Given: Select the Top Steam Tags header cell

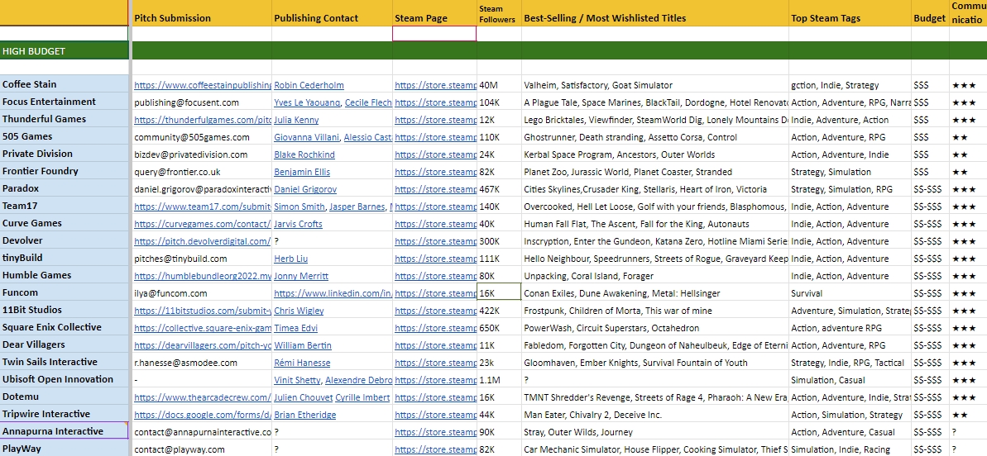Looking at the screenshot, I should pos(850,17).
